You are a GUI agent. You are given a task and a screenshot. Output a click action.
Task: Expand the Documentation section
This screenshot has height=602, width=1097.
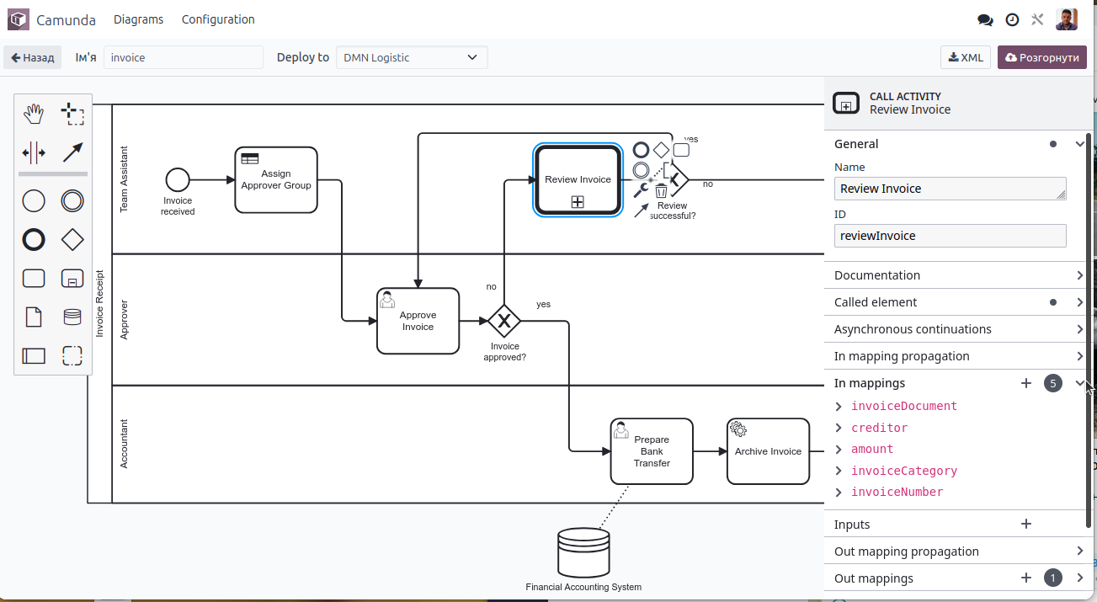[x=1080, y=275]
